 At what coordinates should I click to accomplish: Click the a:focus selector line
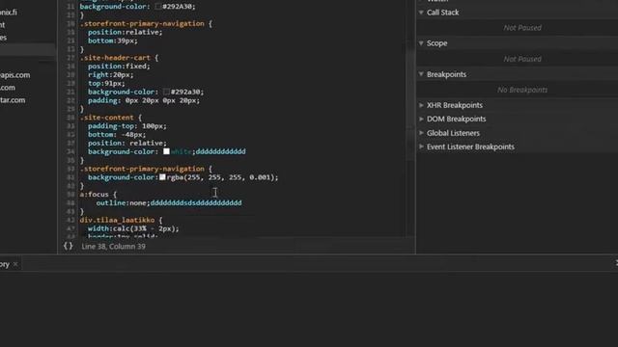pos(98,195)
